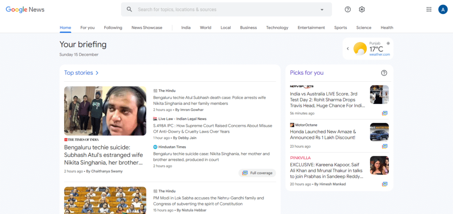Viewport: 453px width, 214px height.
Task: Click the NDTV Sports source logo
Action: tap(302, 87)
